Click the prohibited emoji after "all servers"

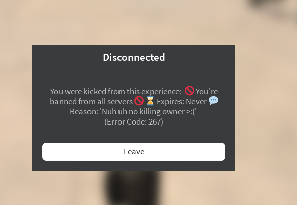[139, 101]
